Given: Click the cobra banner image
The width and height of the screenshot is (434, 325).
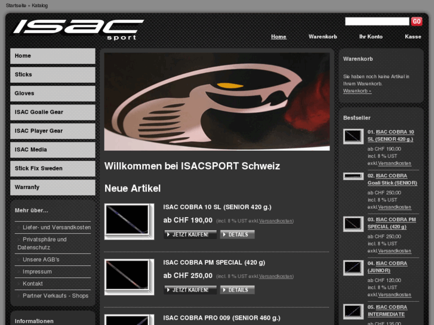Looking at the screenshot, I should pyautogui.click(x=217, y=102).
